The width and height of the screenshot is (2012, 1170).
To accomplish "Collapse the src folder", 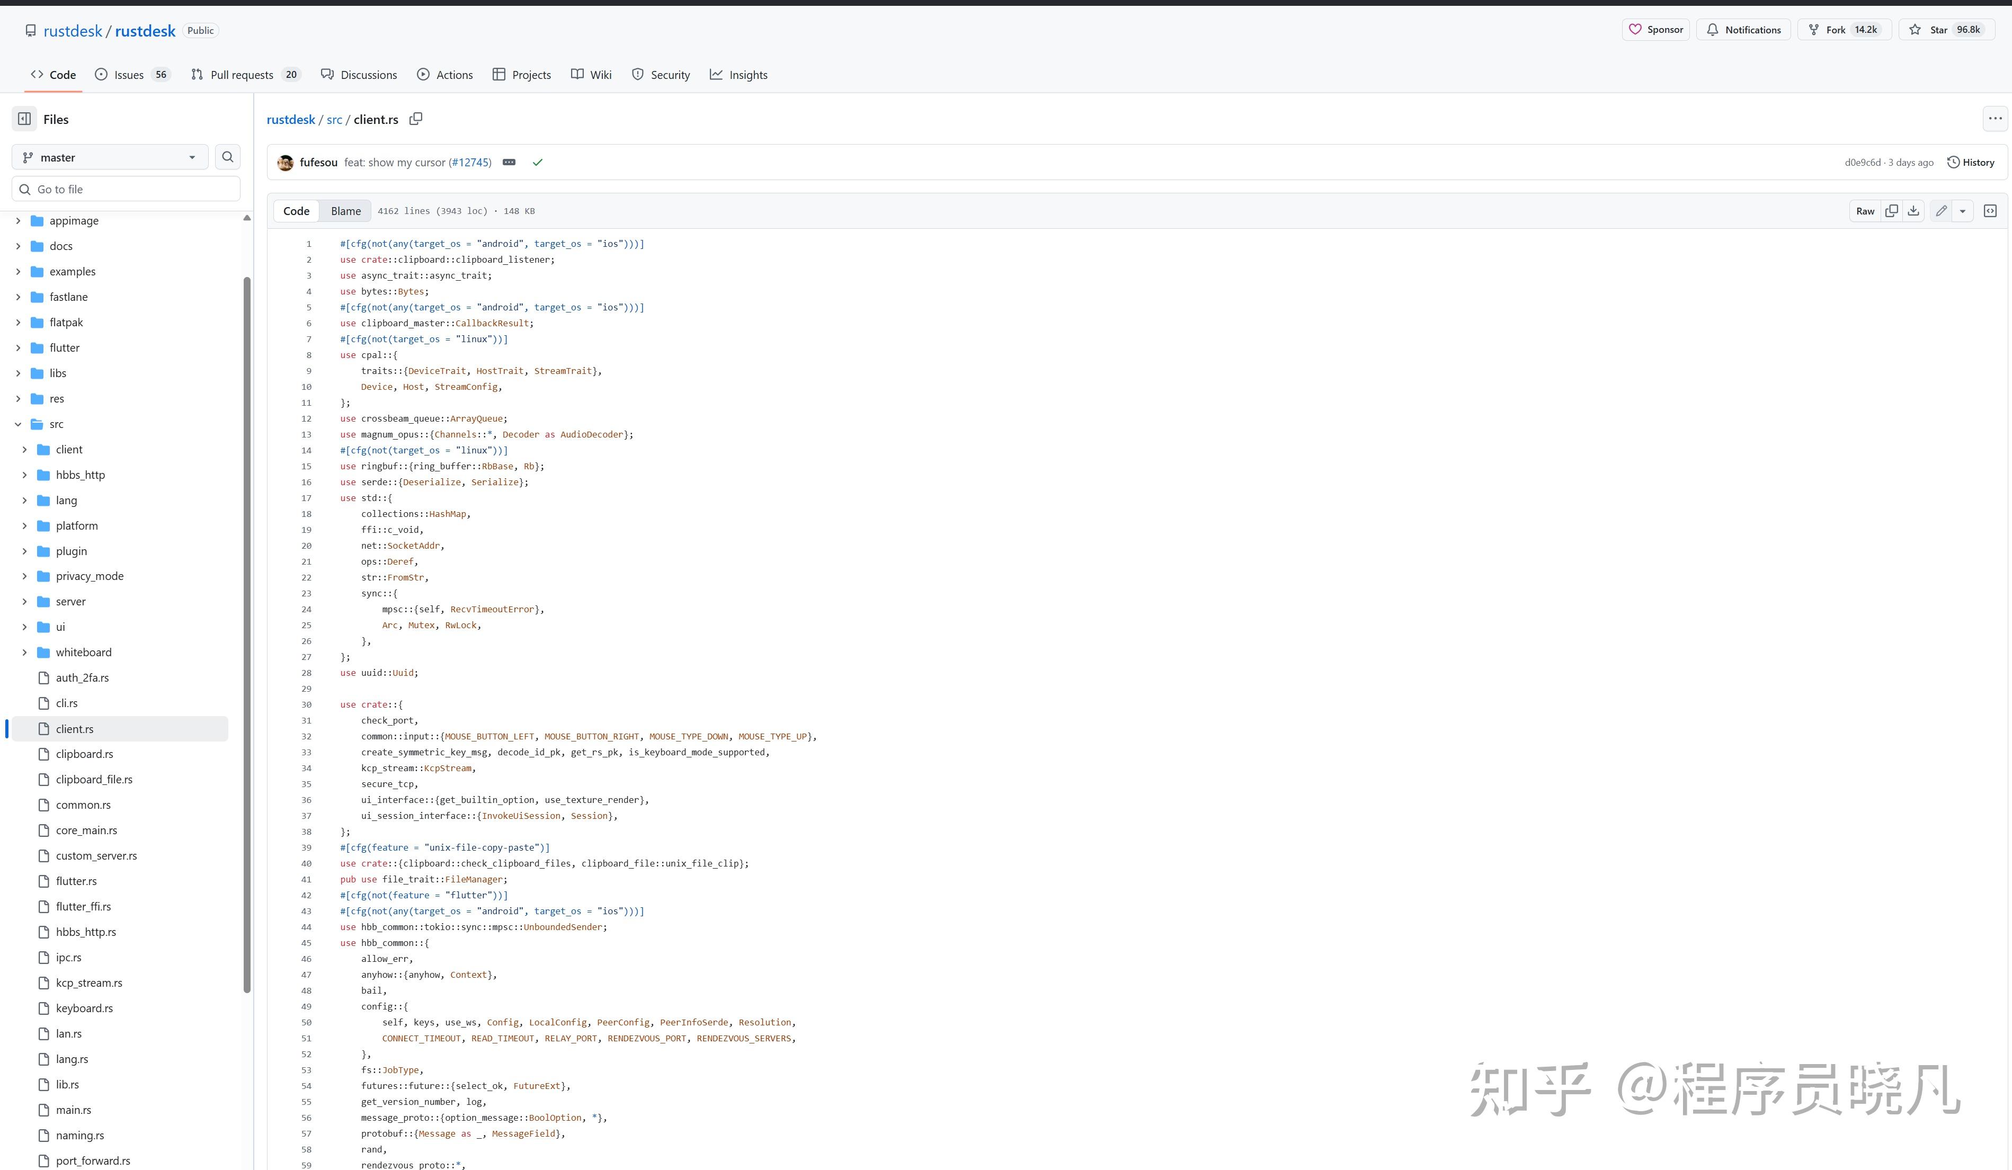I will 19,424.
